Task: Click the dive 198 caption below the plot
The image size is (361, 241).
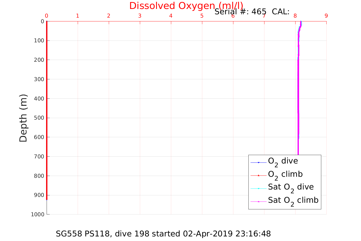Action: 163,234
